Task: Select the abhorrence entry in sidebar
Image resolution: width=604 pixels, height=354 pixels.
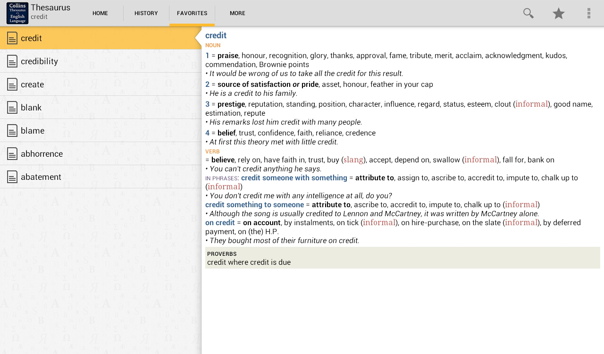Action: (42, 154)
